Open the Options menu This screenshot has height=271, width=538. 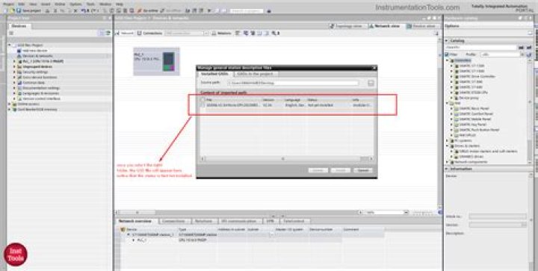coord(75,4)
